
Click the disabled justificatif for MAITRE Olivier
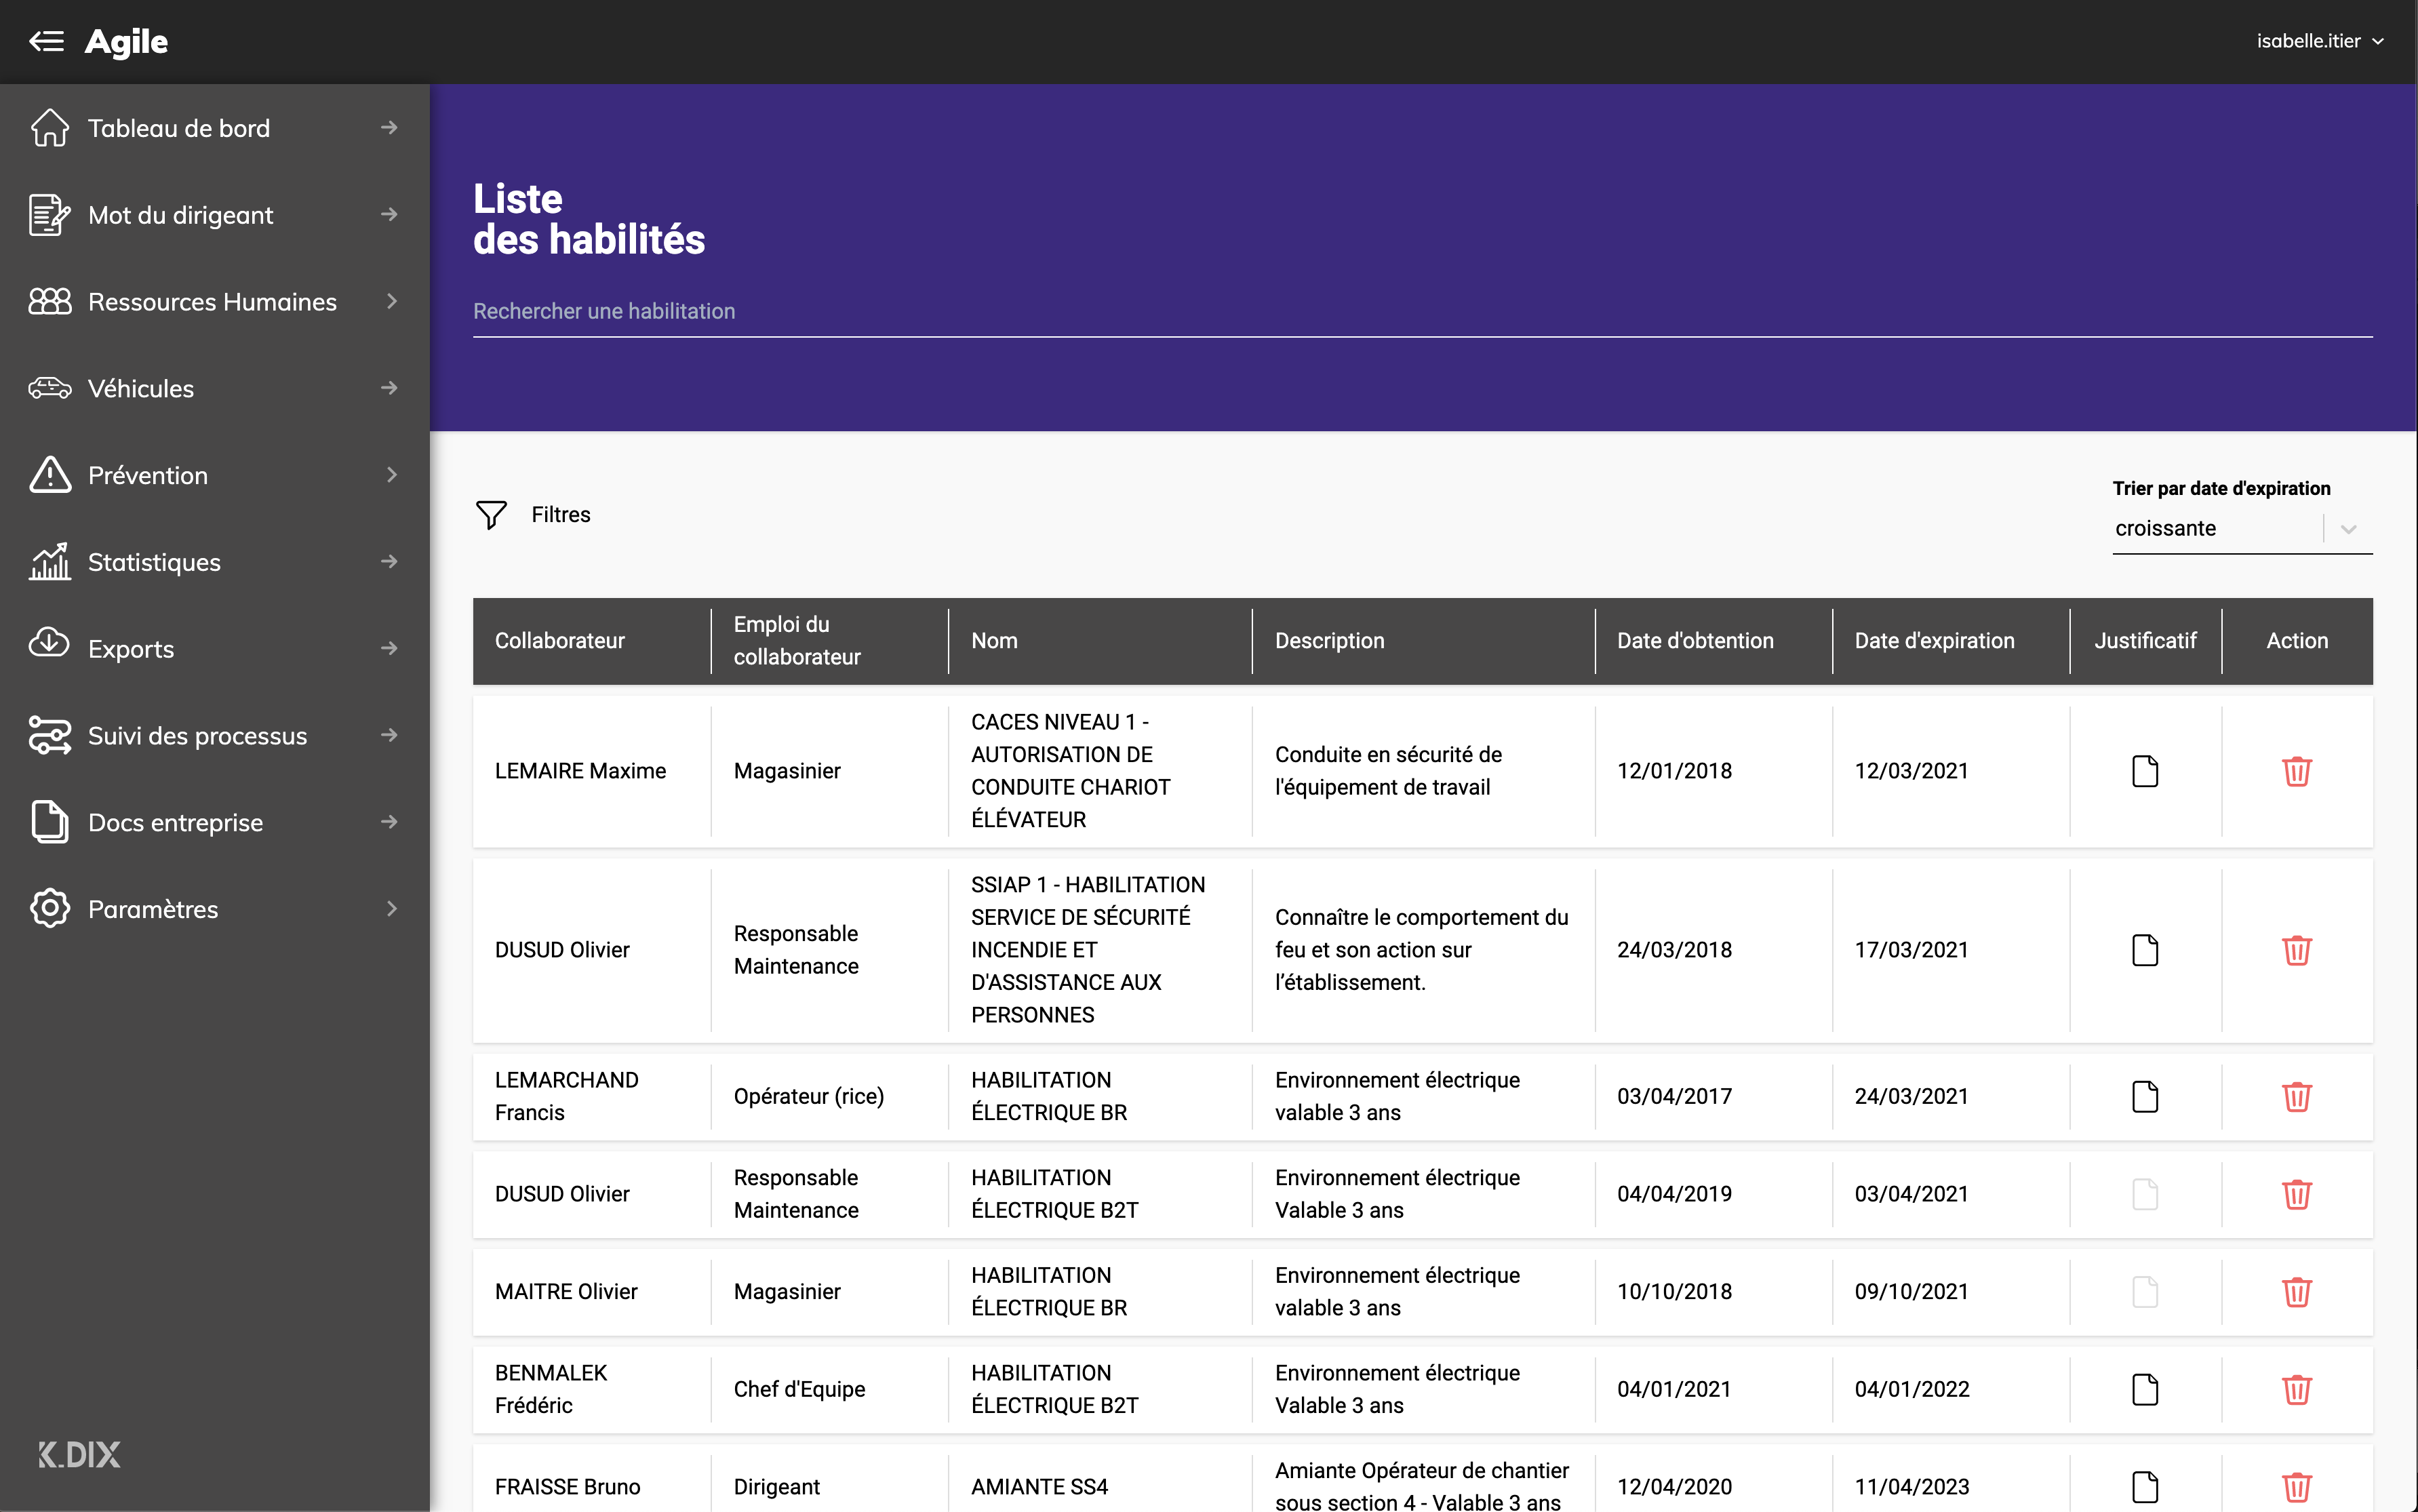(2145, 1292)
